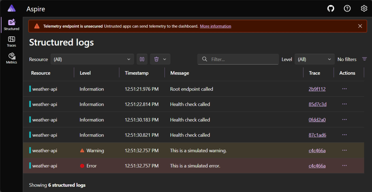The image size is (372, 192).
Task: Follow trace c4c466a of the simulated error
Action: coord(317,166)
